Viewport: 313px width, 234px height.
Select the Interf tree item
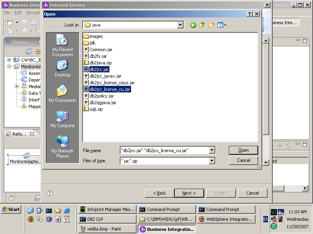31,100
